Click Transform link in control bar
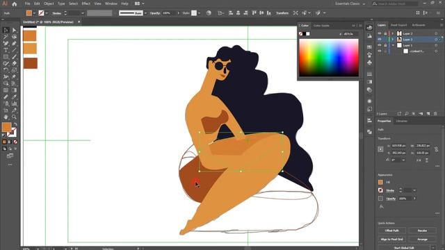 tap(282, 13)
